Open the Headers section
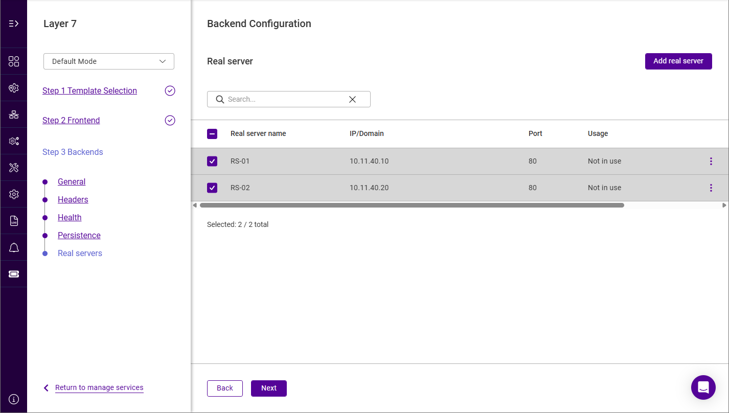 pyautogui.click(x=73, y=200)
